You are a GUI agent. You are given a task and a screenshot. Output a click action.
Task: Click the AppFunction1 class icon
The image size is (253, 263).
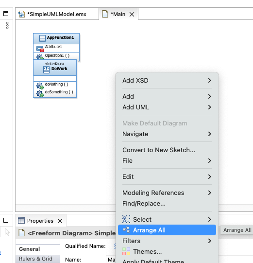pyautogui.click(x=42, y=38)
